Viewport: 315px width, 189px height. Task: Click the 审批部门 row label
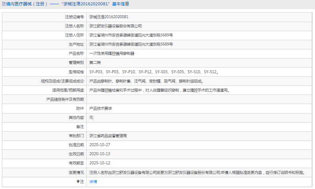pyautogui.click(x=76, y=136)
